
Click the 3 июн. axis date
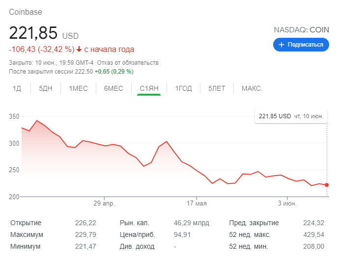coord(287,203)
